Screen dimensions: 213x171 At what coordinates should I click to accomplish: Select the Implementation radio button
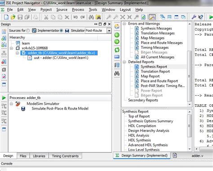click(28, 30)
